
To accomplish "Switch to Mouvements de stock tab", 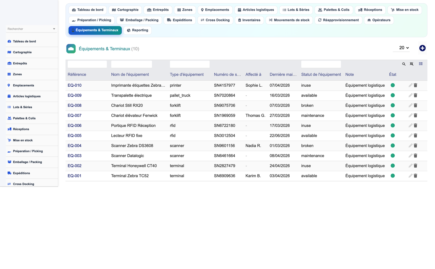I will pyautogui.click(x=289, y=20).
